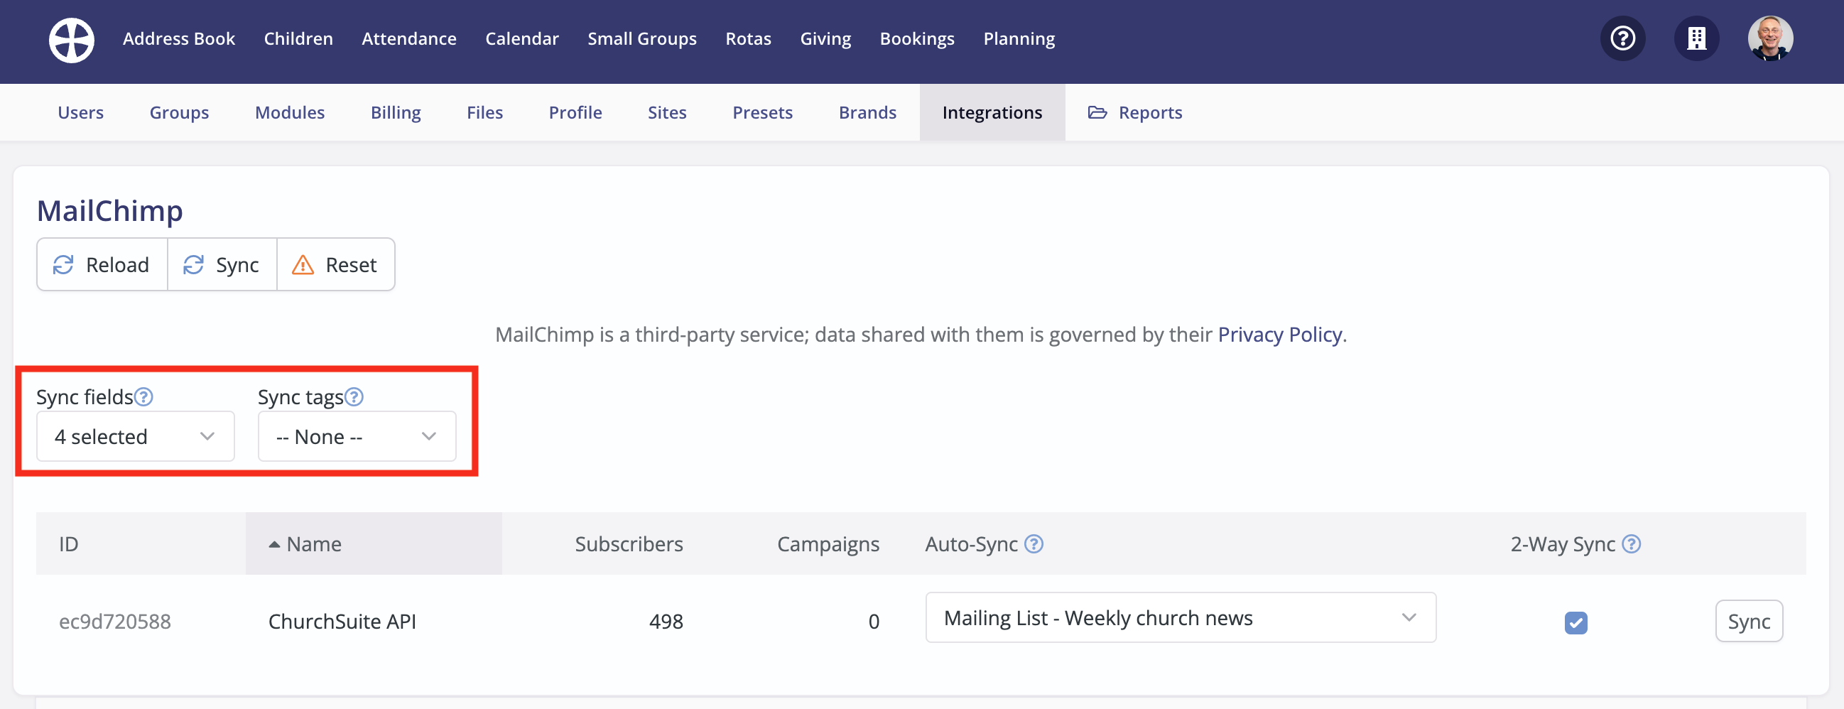Click the Sync tags help icon
1844x709 pixels.
pos(354,396)
